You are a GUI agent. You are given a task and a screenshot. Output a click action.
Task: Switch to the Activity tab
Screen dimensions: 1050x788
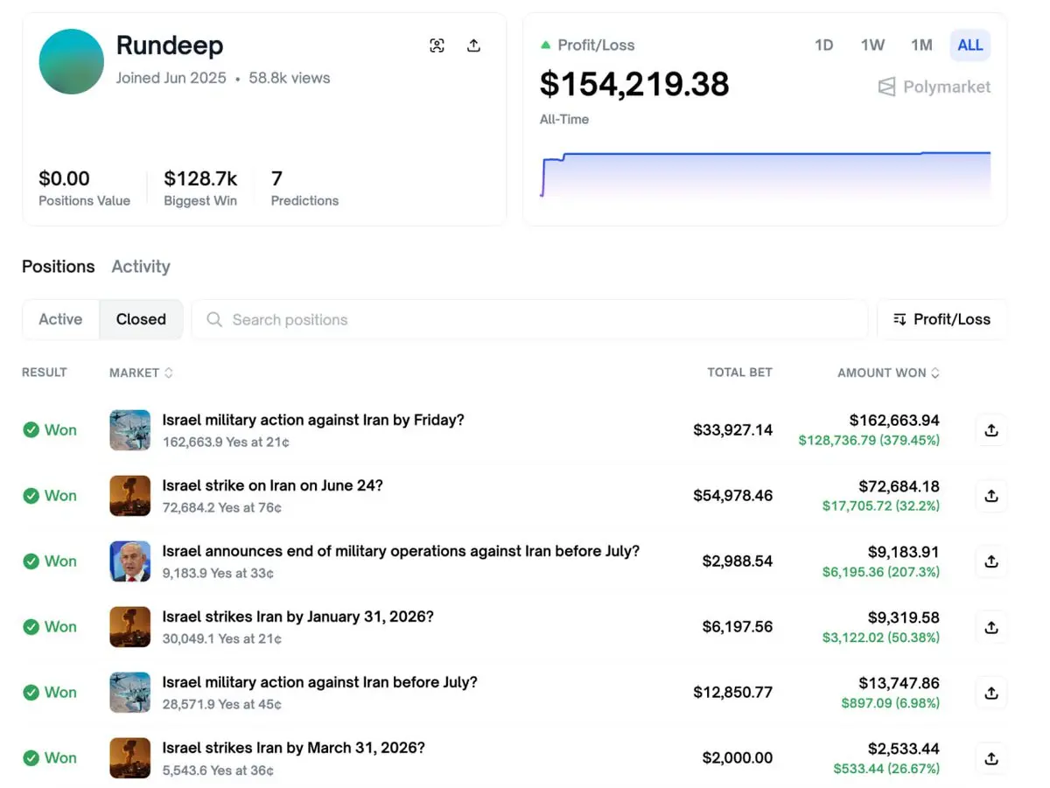(x=141, y=267)
